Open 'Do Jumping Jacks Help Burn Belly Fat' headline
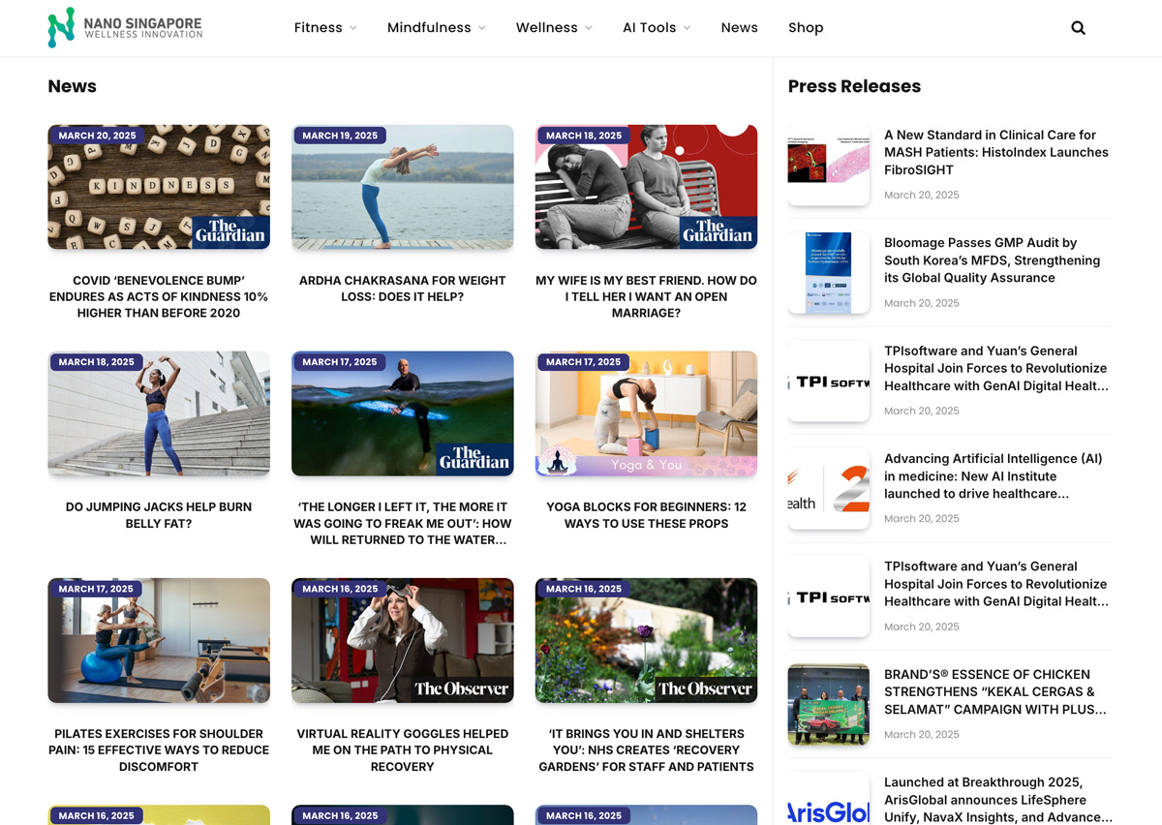Viewport: 1162px width, 825px height. [159, 515]
